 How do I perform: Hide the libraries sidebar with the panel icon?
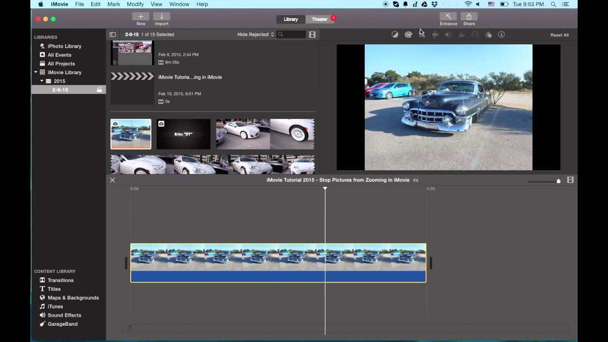(113, 35)
